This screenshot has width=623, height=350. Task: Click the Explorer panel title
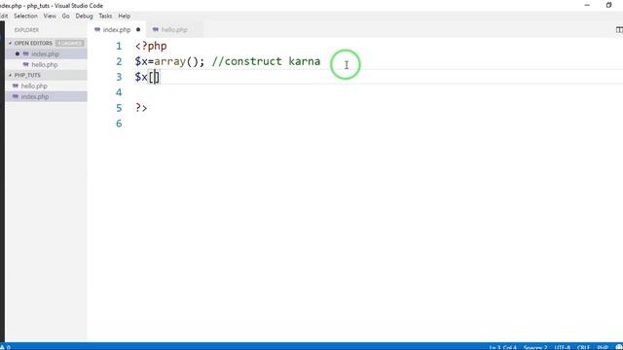click(26, 30)
